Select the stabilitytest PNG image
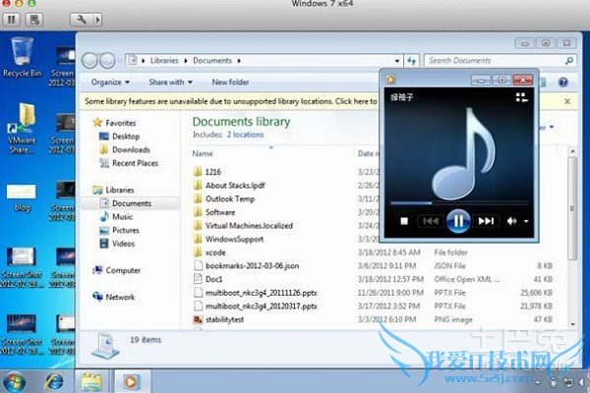 pyautogui.click(x=218, y=319)
